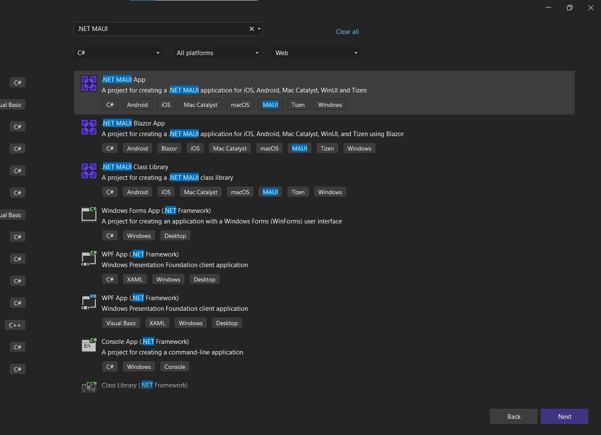Screen dimensions: 601x435
Task: Select the .NET MAUI App template icon
Action: pyautogui.click(x=89, y=84)
